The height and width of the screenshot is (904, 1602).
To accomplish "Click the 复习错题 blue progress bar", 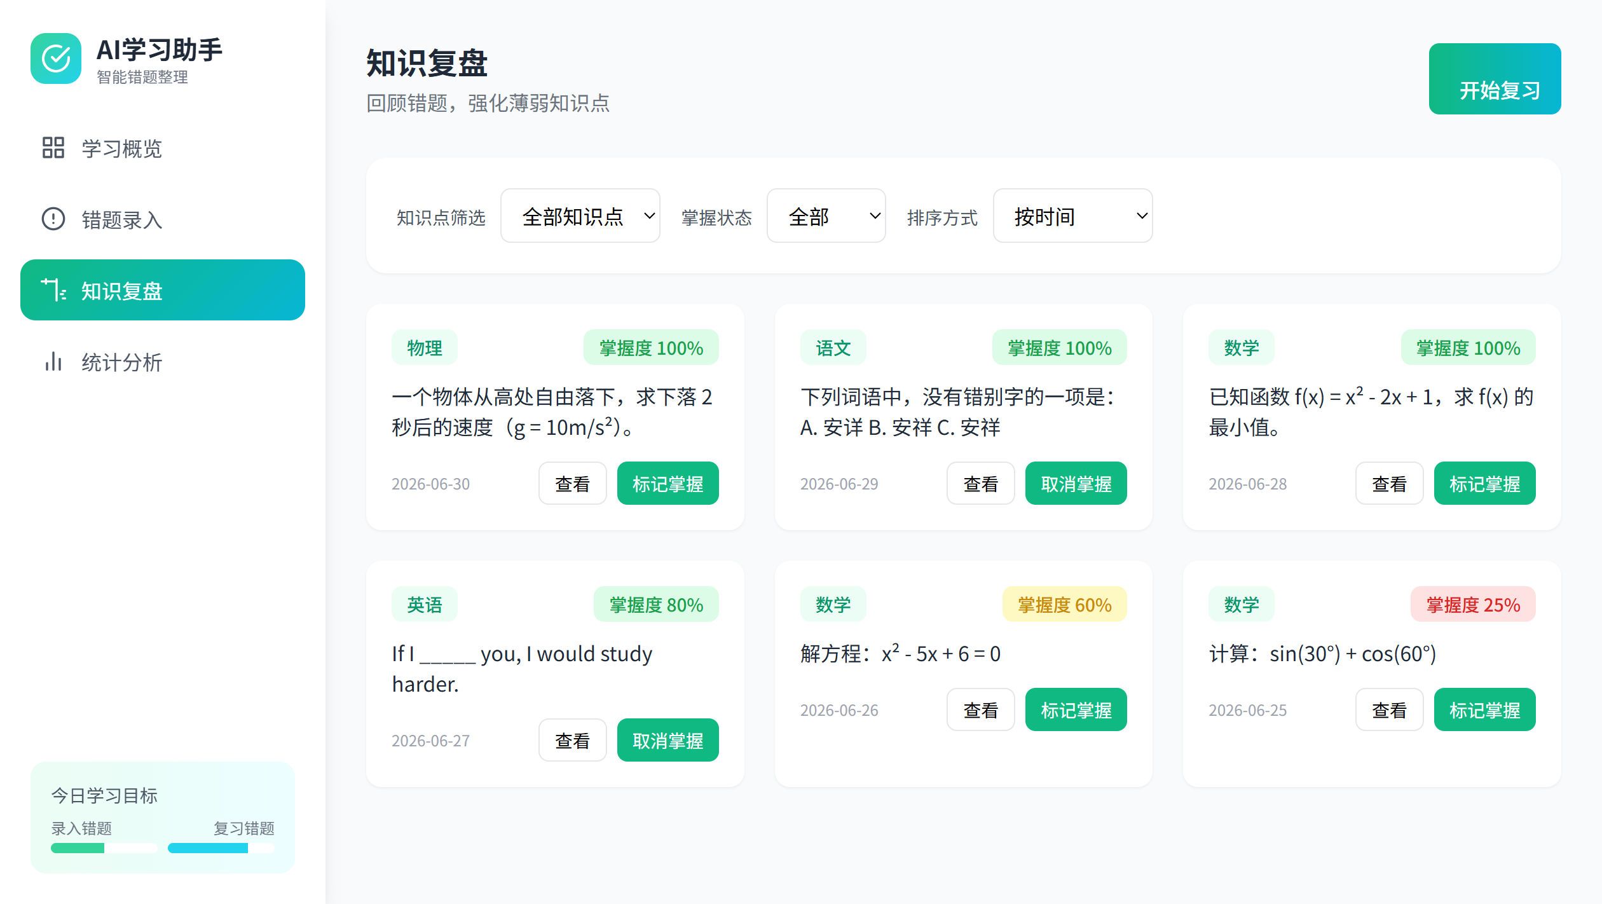I will click(221, 848).
